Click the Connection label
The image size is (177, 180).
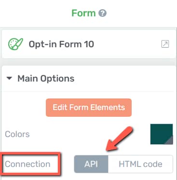tap(27, 164)
